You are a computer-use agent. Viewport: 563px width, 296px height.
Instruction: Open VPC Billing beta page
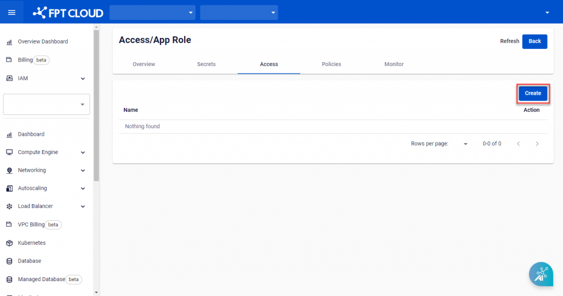pos(31,225)
